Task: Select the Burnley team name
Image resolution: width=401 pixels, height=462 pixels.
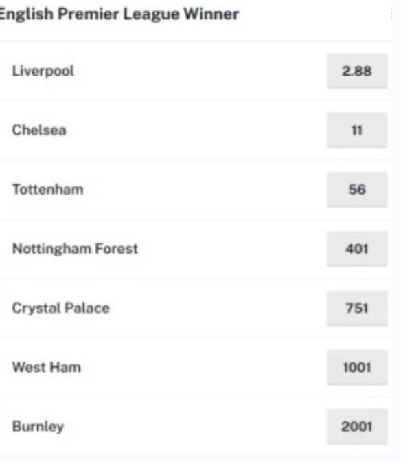Action: 38,427
